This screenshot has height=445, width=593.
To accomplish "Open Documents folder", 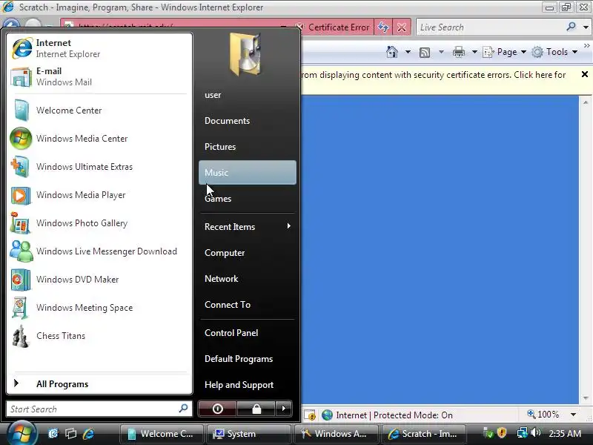I will point(248,121).
